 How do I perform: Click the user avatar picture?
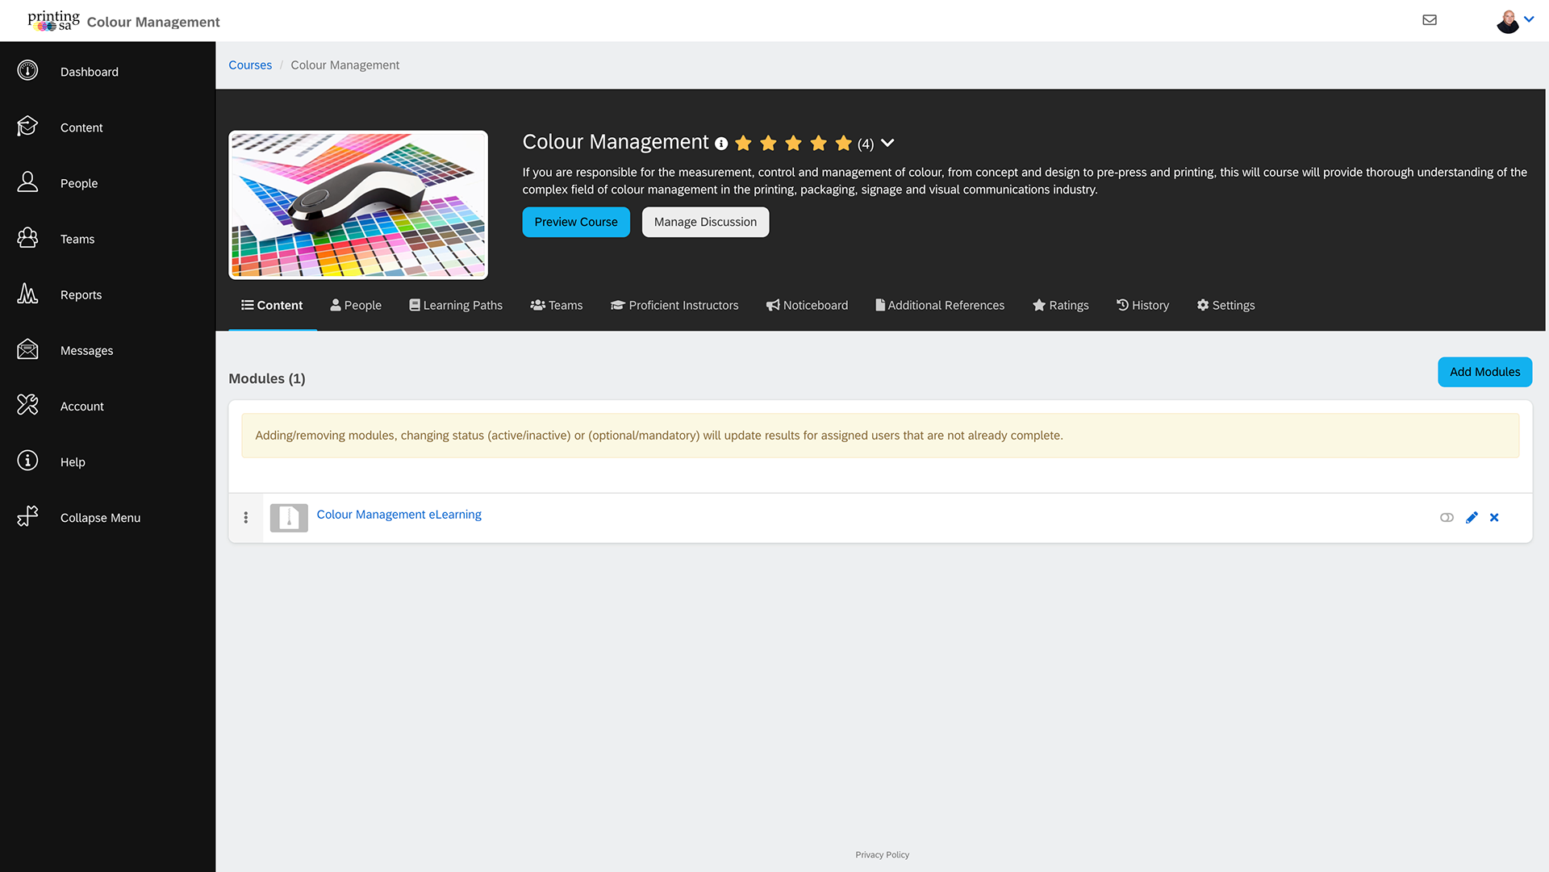coord(1507,21)
